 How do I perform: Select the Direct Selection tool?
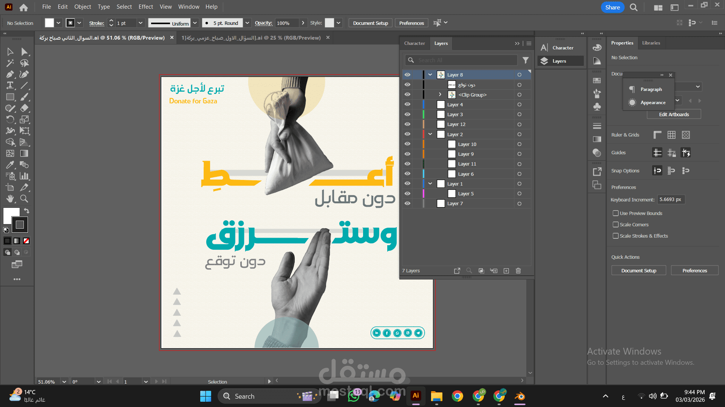click(x=25, y=52)
